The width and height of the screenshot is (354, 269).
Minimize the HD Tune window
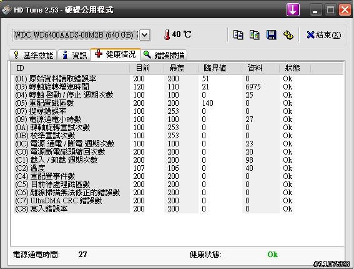point(315,10)
